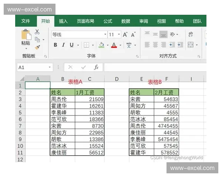Toggle Align Right
Image resolution: width=222 pixels, height=177 pixels.
tap(164, 45)
